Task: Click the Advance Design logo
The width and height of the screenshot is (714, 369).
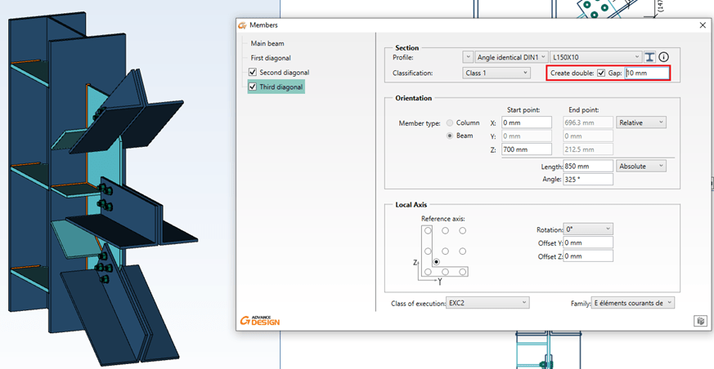Action: pos(260,319)
